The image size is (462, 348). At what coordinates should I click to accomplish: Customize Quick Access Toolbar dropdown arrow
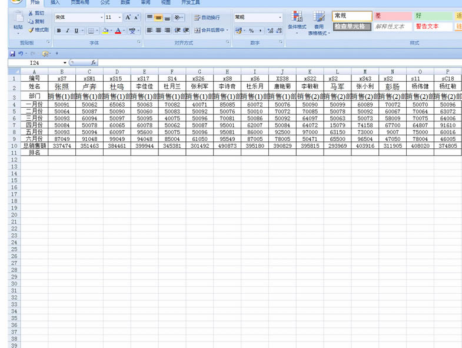(57, 54)
